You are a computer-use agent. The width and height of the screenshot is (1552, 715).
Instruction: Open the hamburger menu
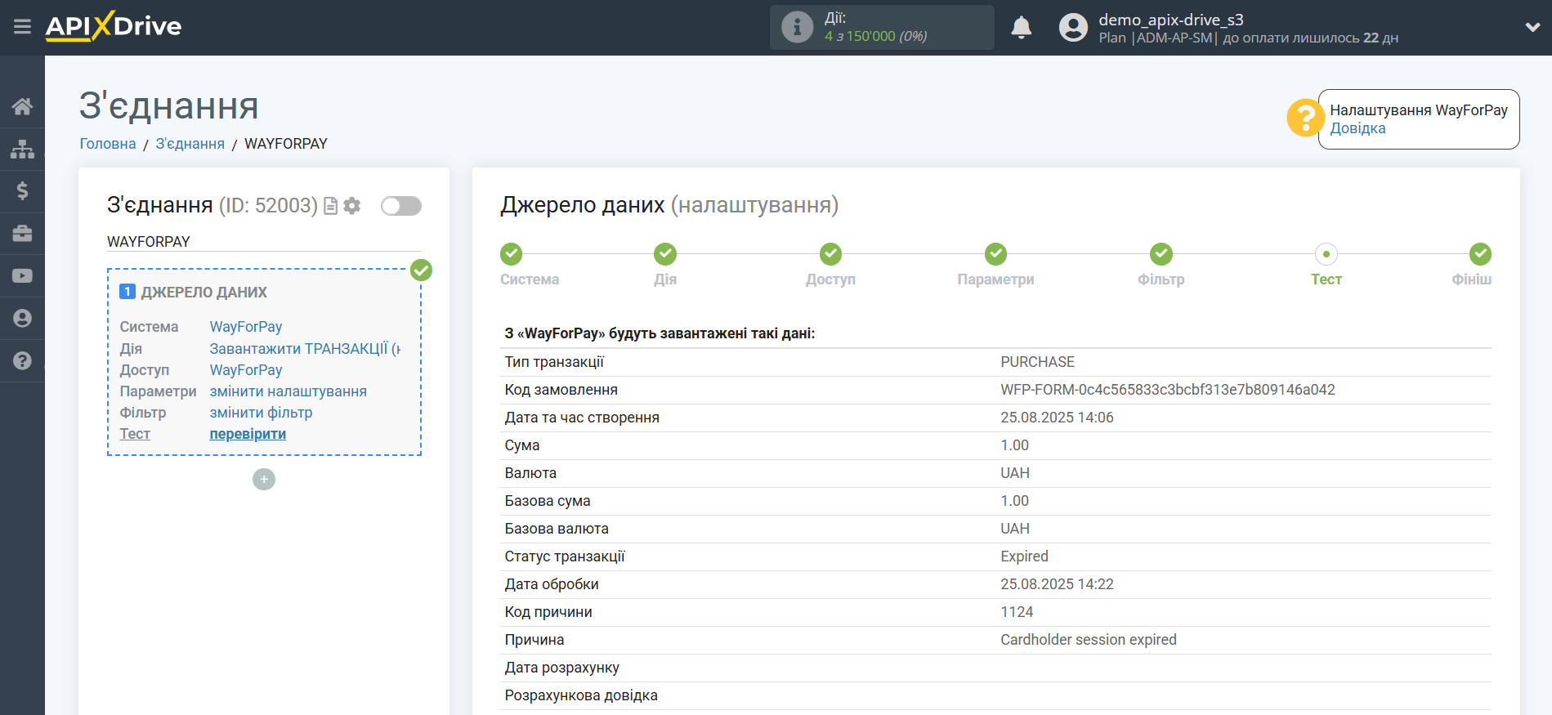(22, 27)
